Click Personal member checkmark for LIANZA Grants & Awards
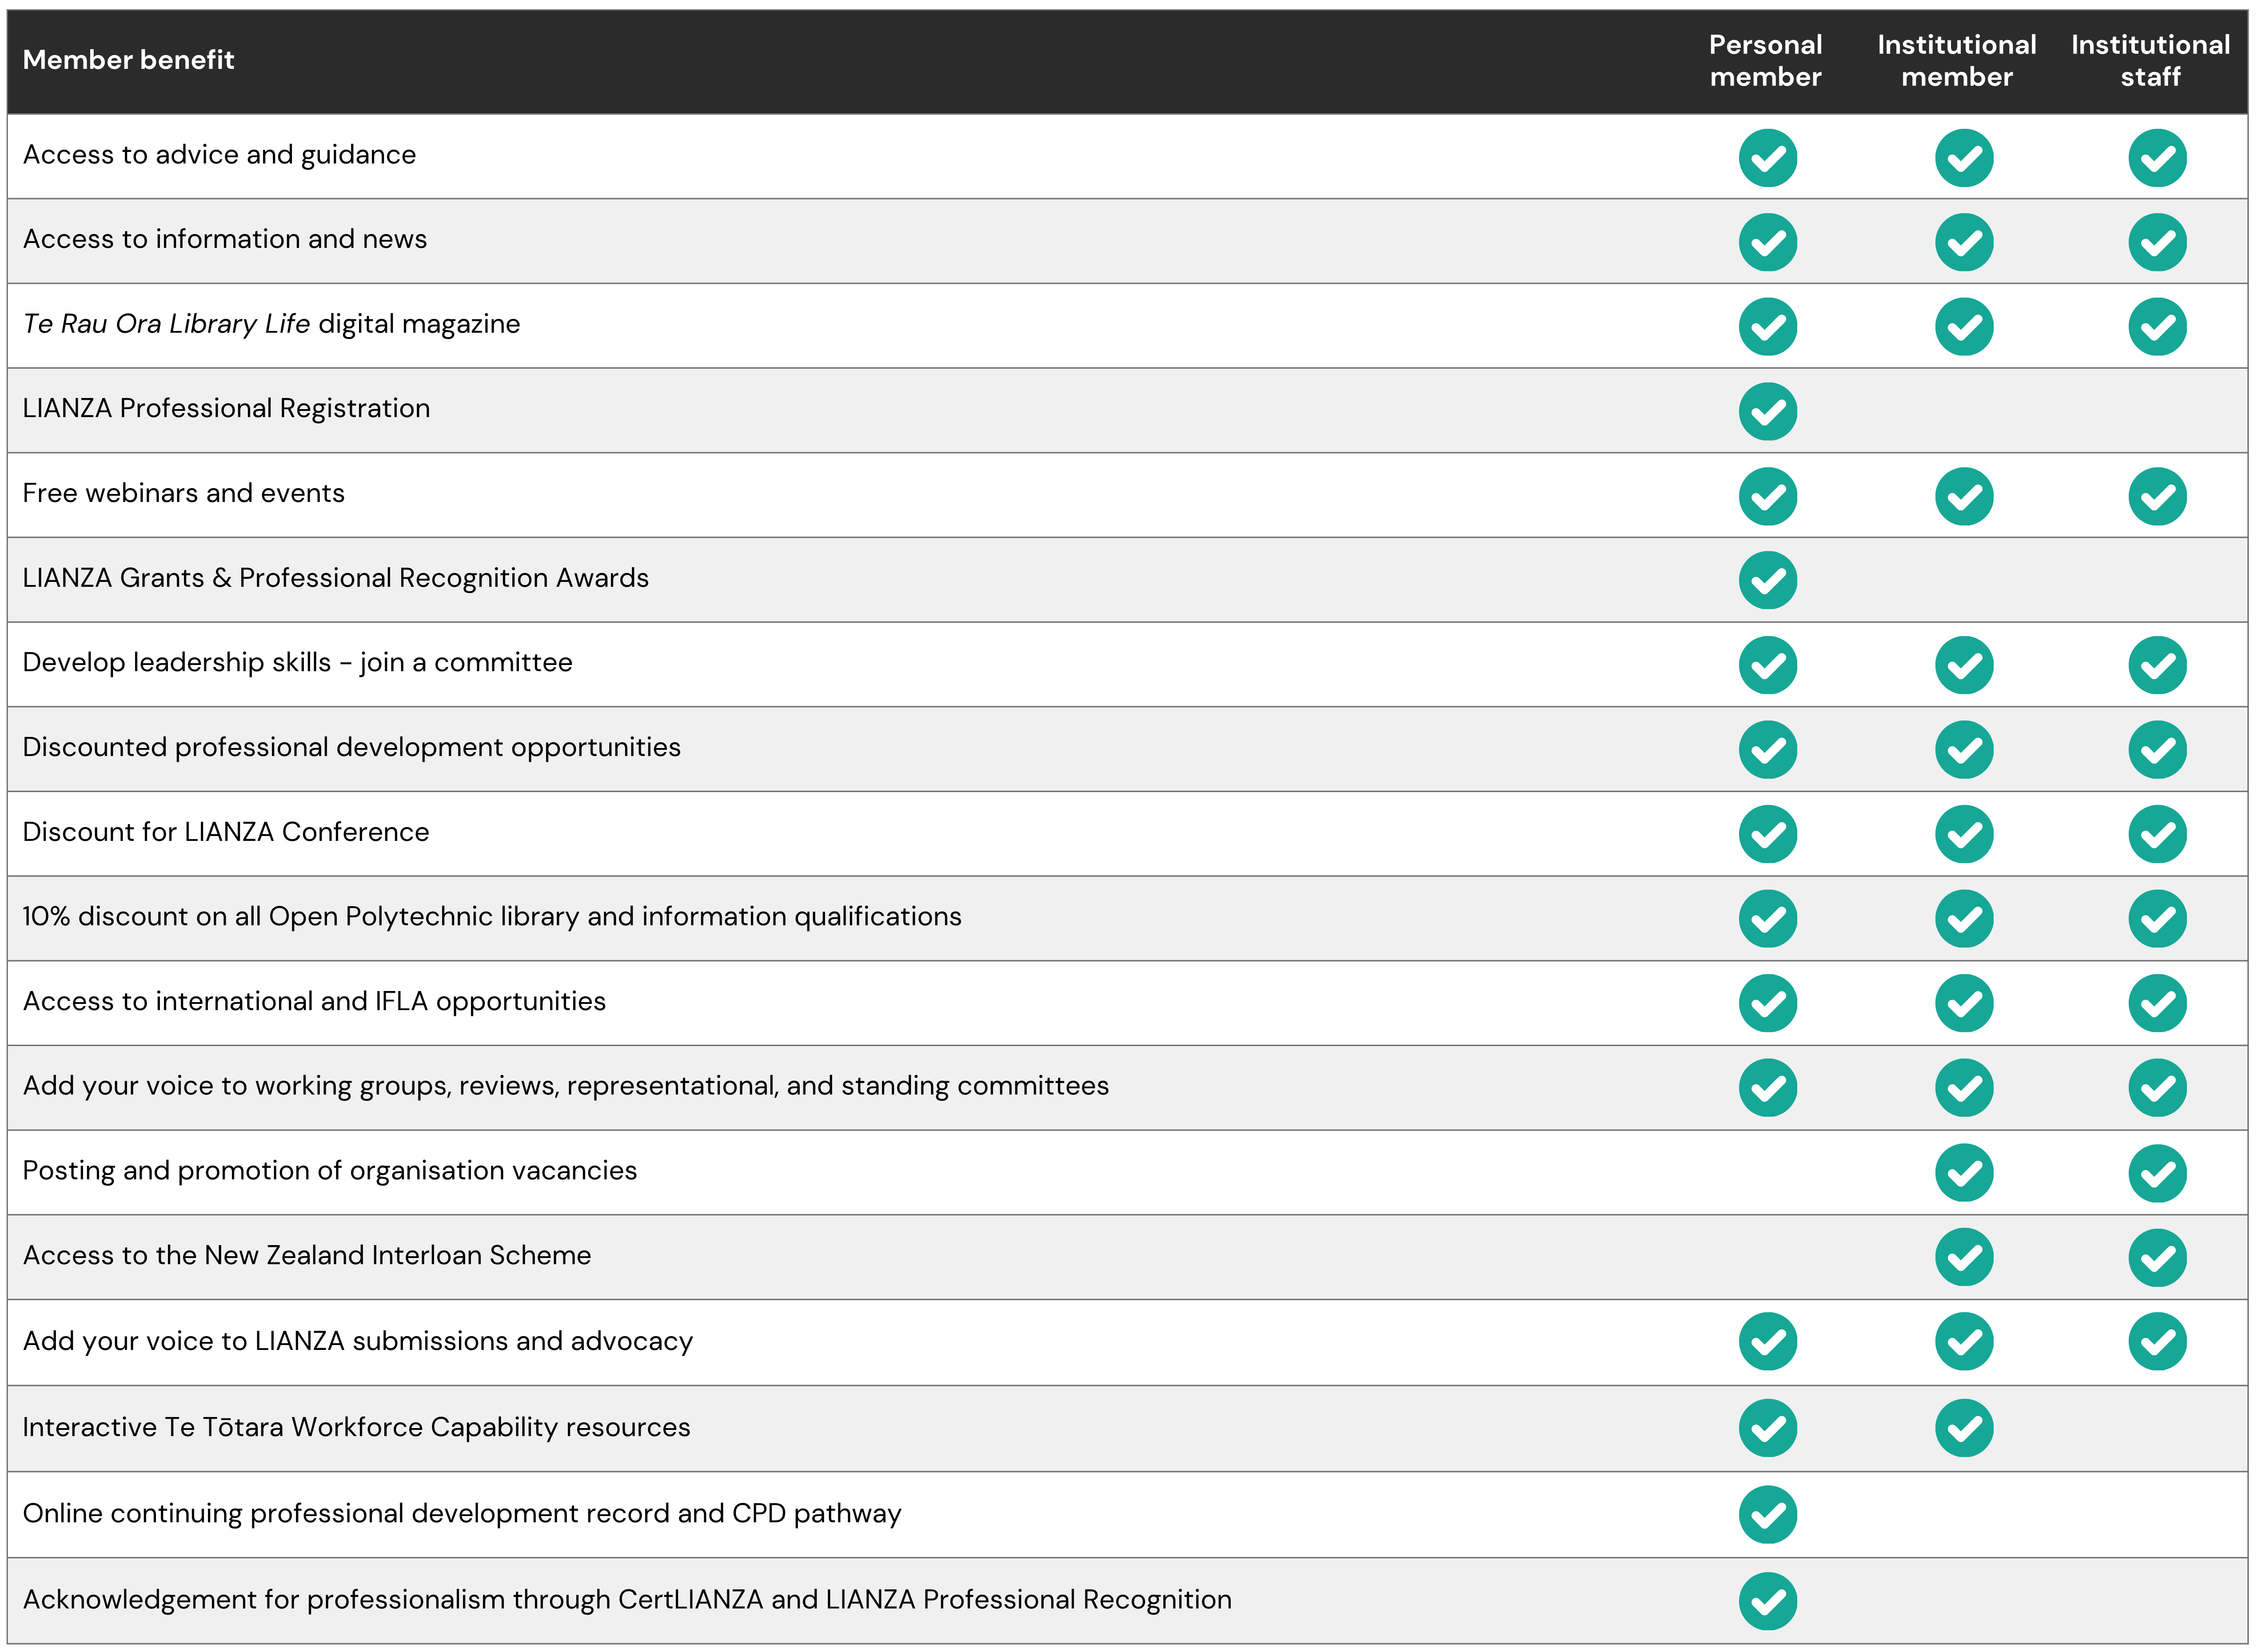Image resolution: width=2258 pixels, height=1652 pixels. [x=1767, y=580]
